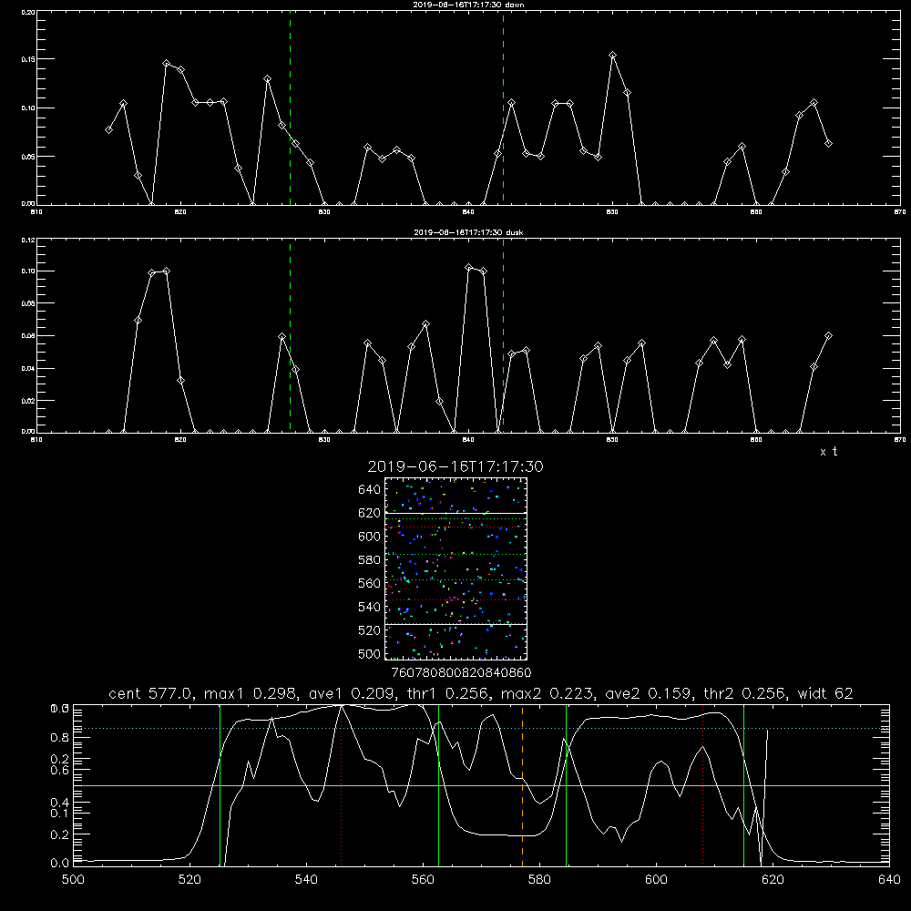Viewport: 911px width, 911px height.
Task: Click x-axis label '520' on bottom plot
Action: (x=189, y=880)
